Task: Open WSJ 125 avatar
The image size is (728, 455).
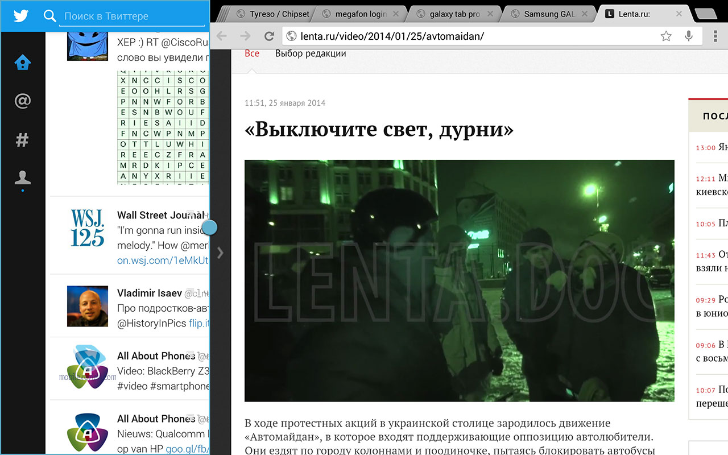Action: [x=88, y=227]
